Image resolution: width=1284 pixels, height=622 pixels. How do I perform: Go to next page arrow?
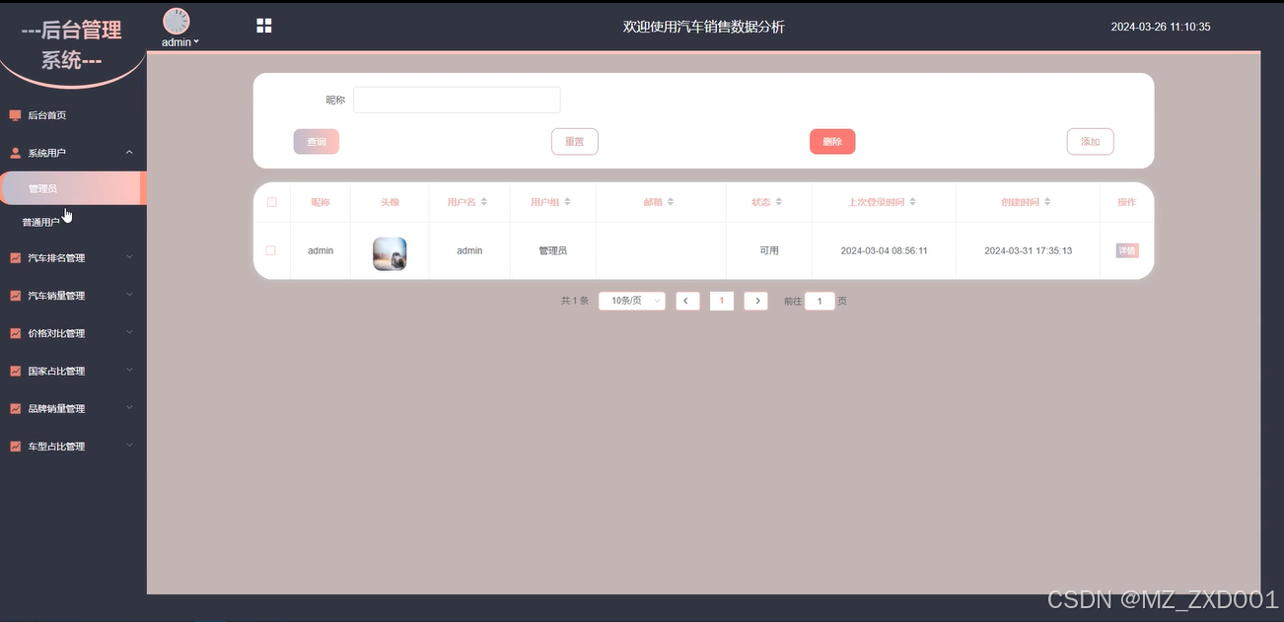click(x=755, y=301)
